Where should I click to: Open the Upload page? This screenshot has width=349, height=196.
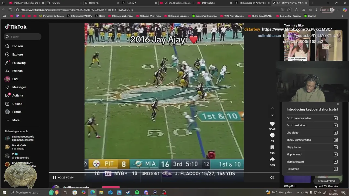tap(14, 104)
